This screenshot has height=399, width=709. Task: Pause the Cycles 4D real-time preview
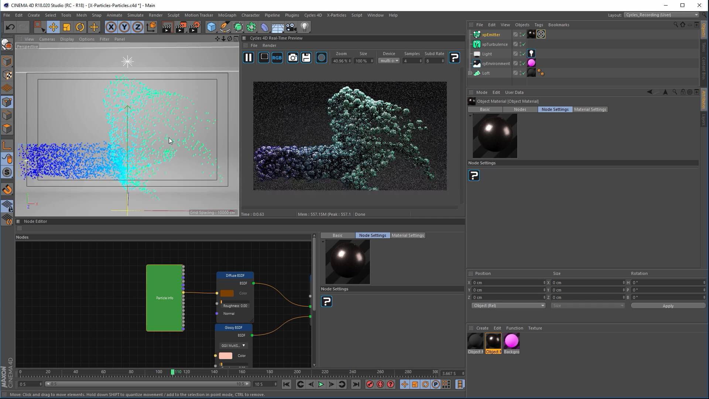pyautogui.click(x=249, y=58)
